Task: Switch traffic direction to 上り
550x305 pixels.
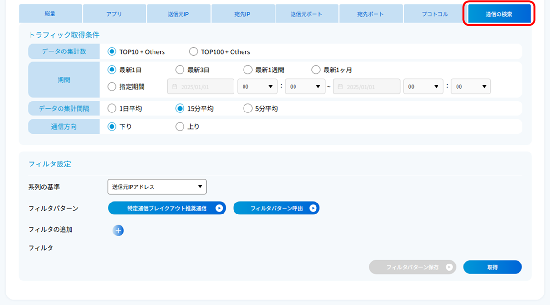Action: [180, 127]
